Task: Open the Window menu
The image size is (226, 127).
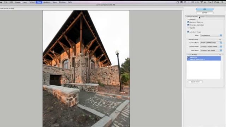Action: 62,2
